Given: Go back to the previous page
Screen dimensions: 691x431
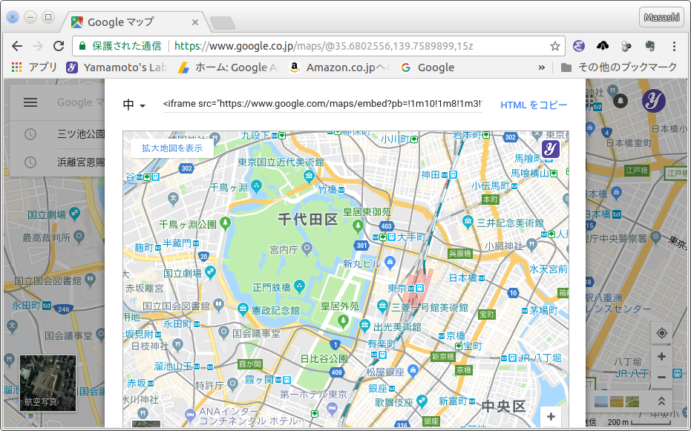Looking at the screenshot, I should (x=17, y=46).
